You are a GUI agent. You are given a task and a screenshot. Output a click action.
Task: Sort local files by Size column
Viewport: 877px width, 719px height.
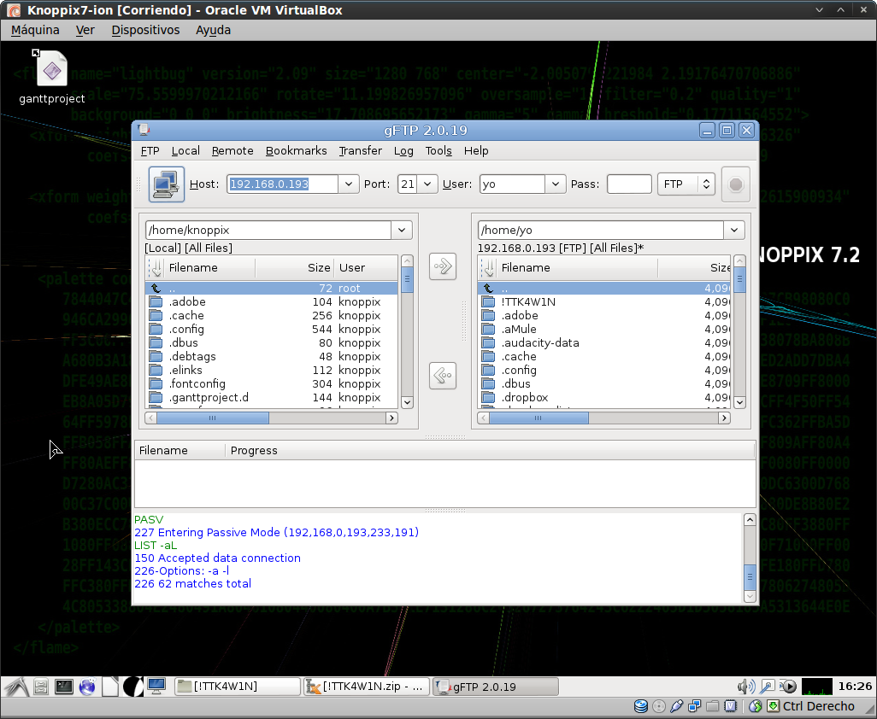(x=293, y=268)
